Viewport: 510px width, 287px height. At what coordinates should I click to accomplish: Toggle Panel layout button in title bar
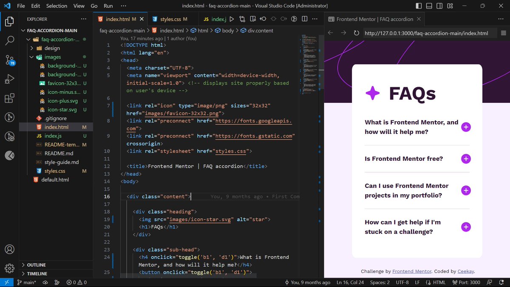pyautogui.click(x=429, y=6)
